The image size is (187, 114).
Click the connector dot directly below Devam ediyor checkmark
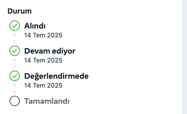tap(14, 60)
